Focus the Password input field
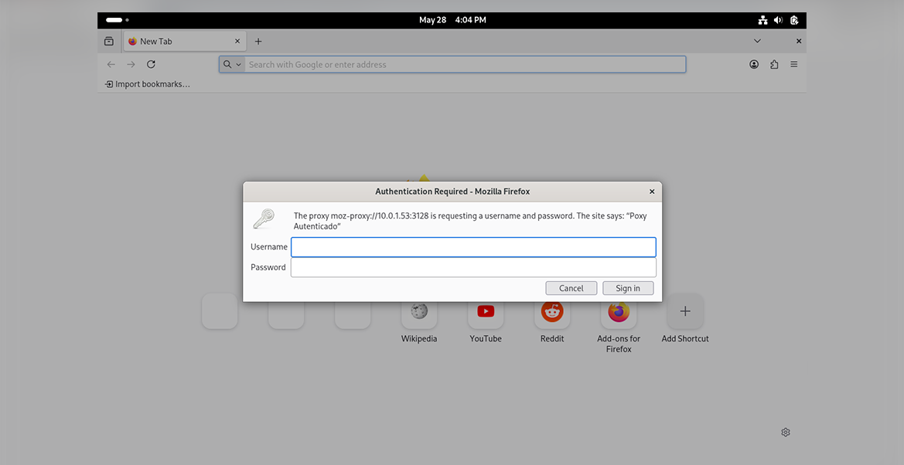The height and width of the screenshot is (465, 904). (473, 267)
